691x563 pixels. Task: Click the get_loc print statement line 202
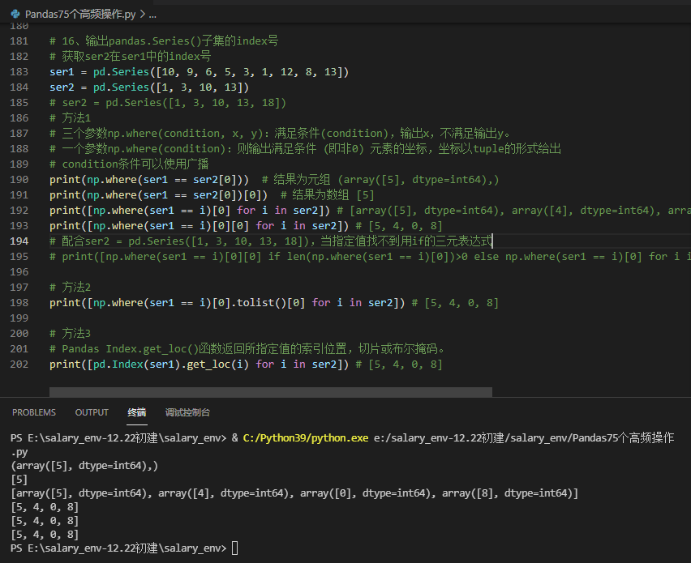[200, 365]
